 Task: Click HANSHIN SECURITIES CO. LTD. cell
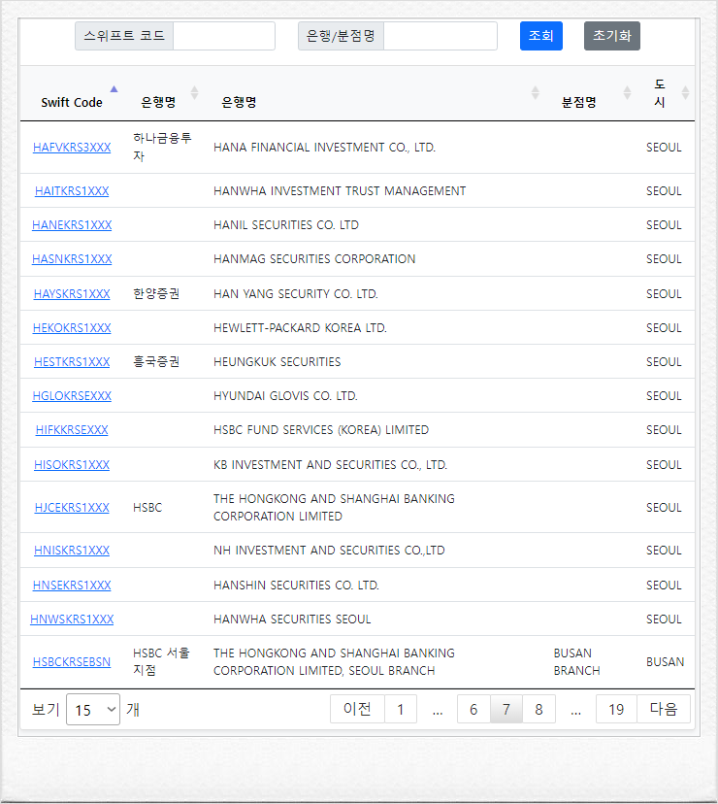click(296, 586)
